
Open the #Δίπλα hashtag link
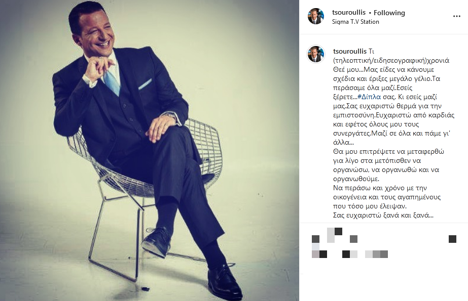coord(369,97)
